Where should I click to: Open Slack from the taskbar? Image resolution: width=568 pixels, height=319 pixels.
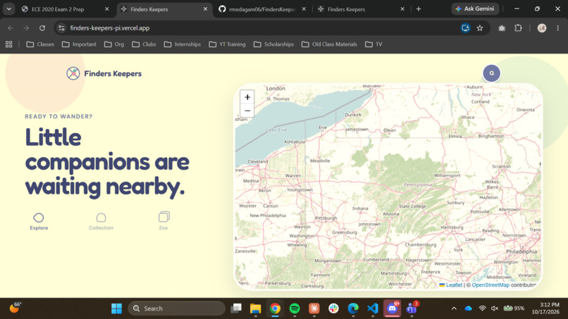click(333, 308)
